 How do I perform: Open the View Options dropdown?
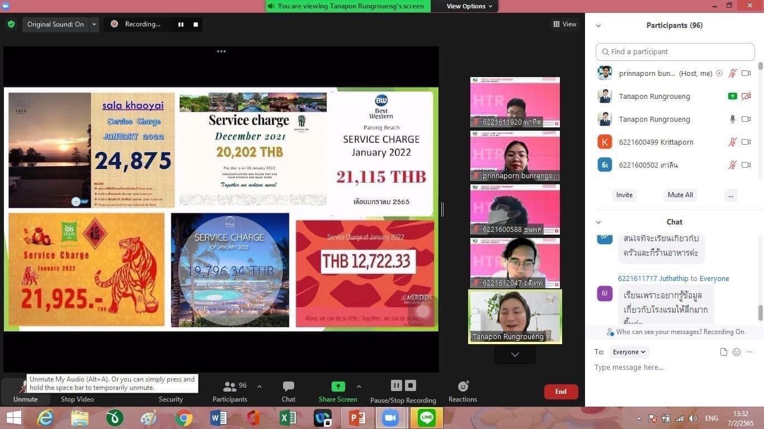click(469, 6)
